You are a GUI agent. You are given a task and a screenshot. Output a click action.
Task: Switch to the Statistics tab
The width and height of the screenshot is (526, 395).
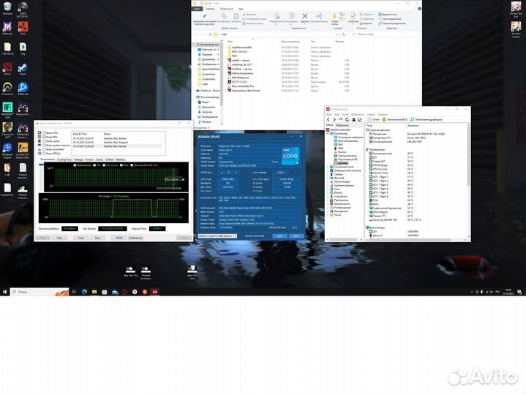click(121, 159)
